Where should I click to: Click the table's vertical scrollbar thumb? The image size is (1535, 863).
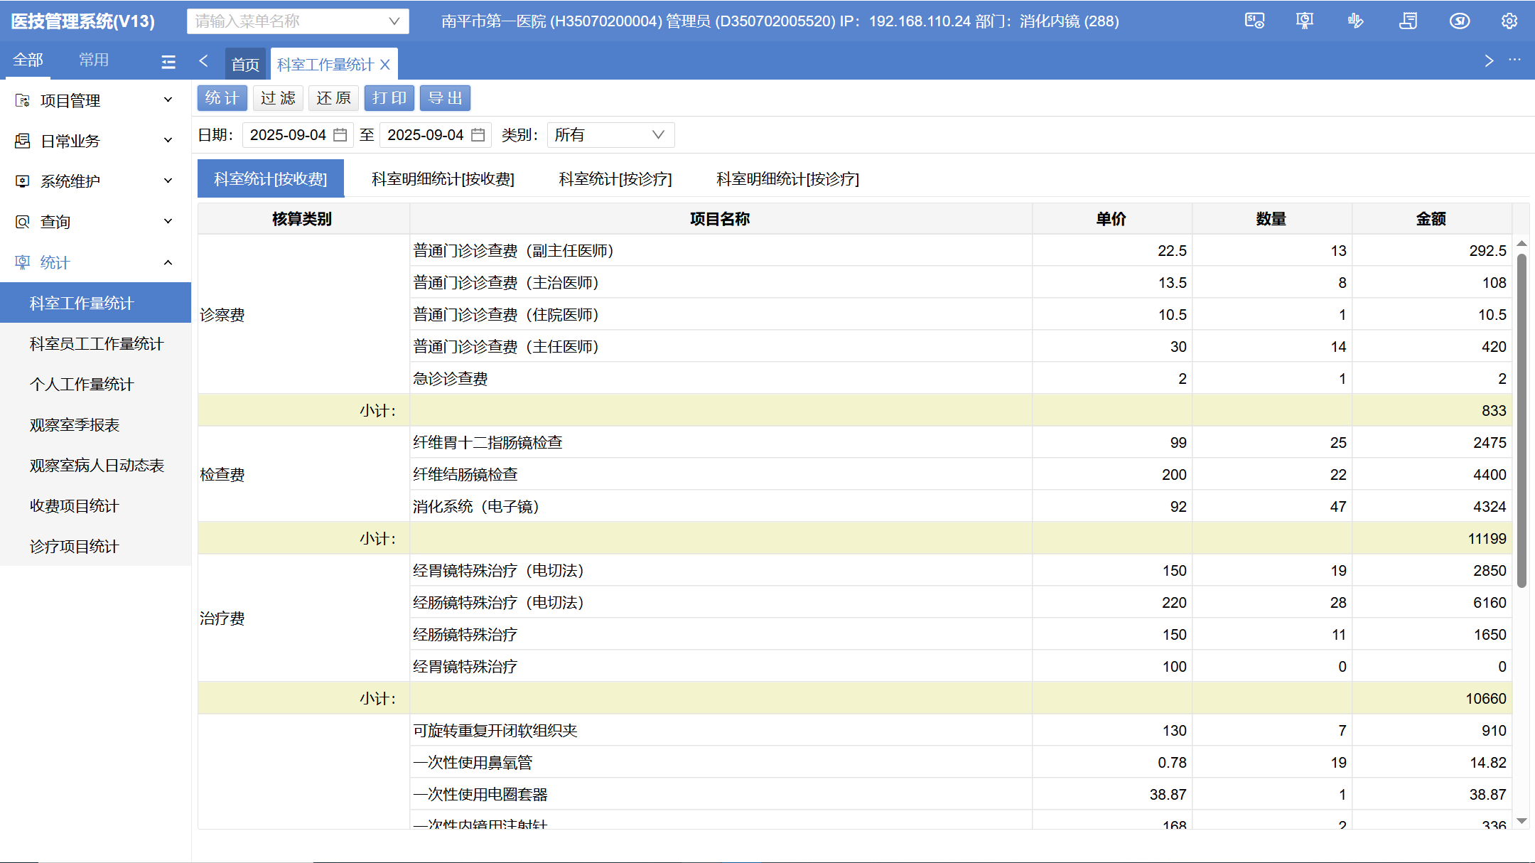point(1521,419)
